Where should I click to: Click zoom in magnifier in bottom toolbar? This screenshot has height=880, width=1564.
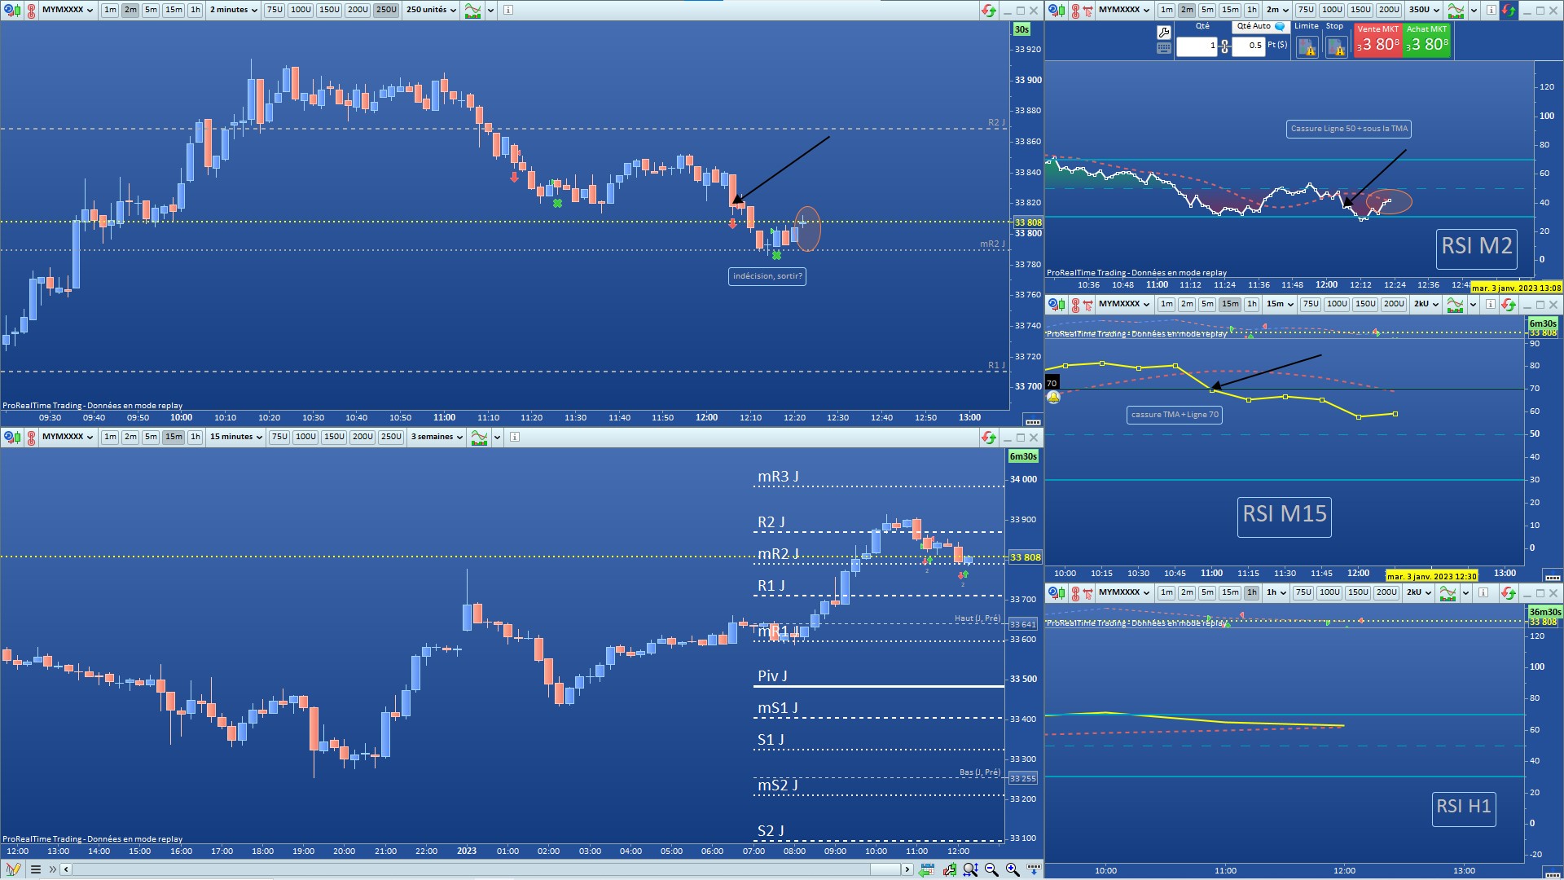[x=1013, y=869]
